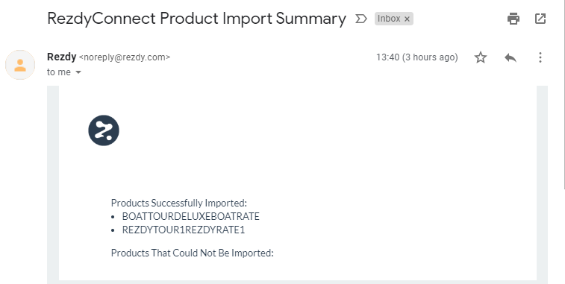Click the subject line RezdyConnect Product Import Summary
Image resolution: width=565 pixels, height=284 pixels.
click(197, 19)
